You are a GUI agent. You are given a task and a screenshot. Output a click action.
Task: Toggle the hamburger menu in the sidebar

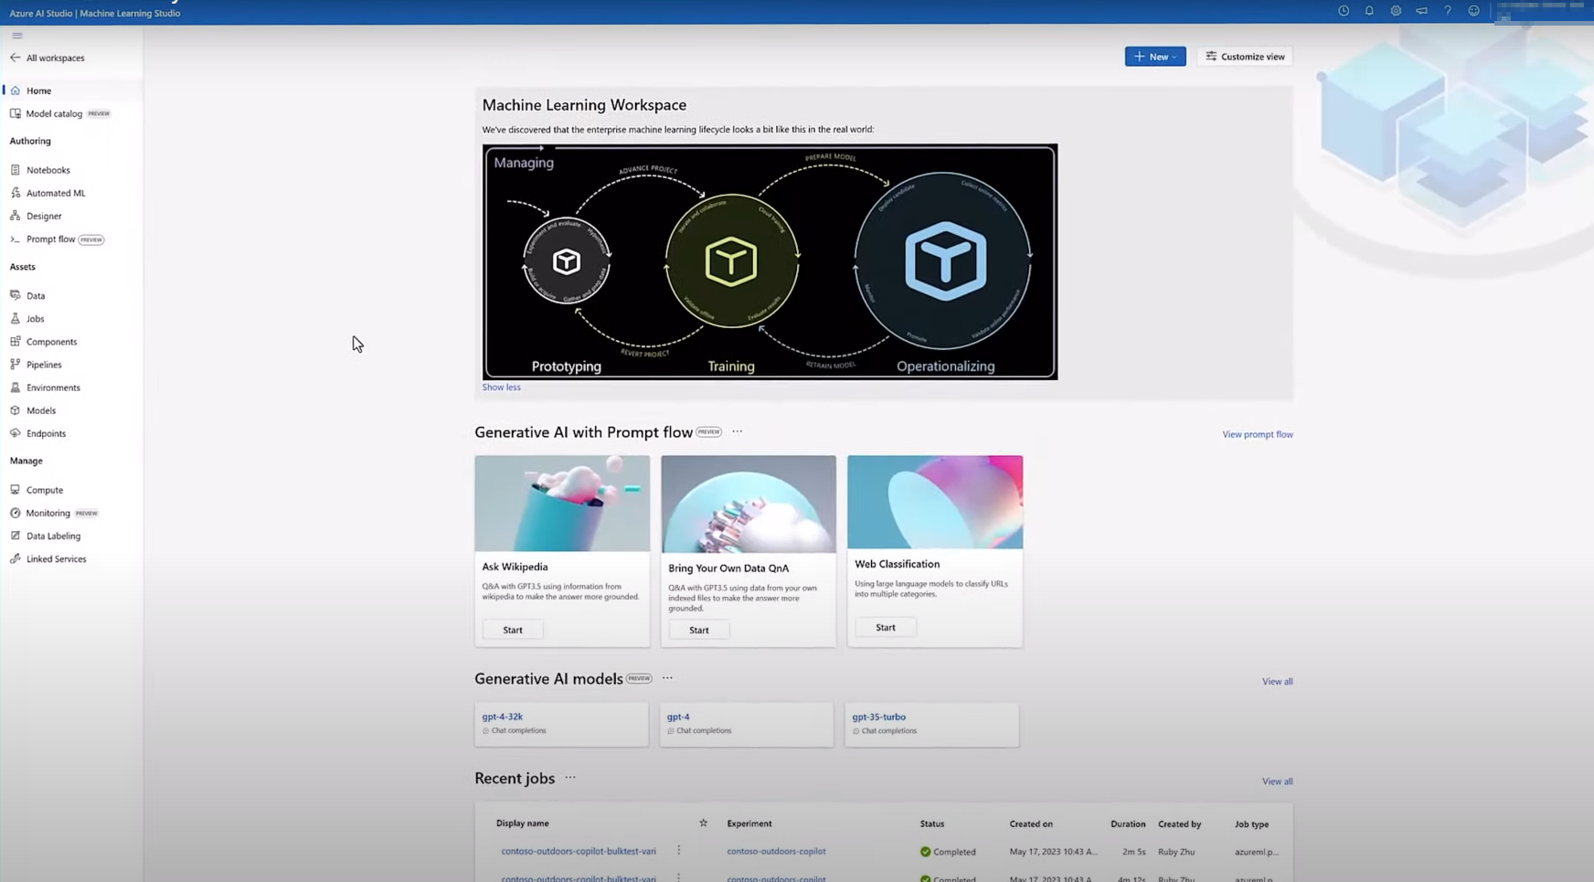point(16,35)
